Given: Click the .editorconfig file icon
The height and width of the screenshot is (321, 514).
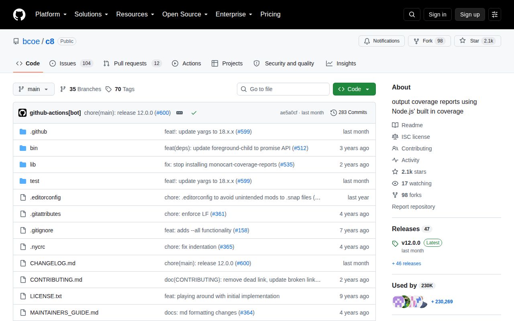Looking at the screenshot, I should [x=23, y=197].
